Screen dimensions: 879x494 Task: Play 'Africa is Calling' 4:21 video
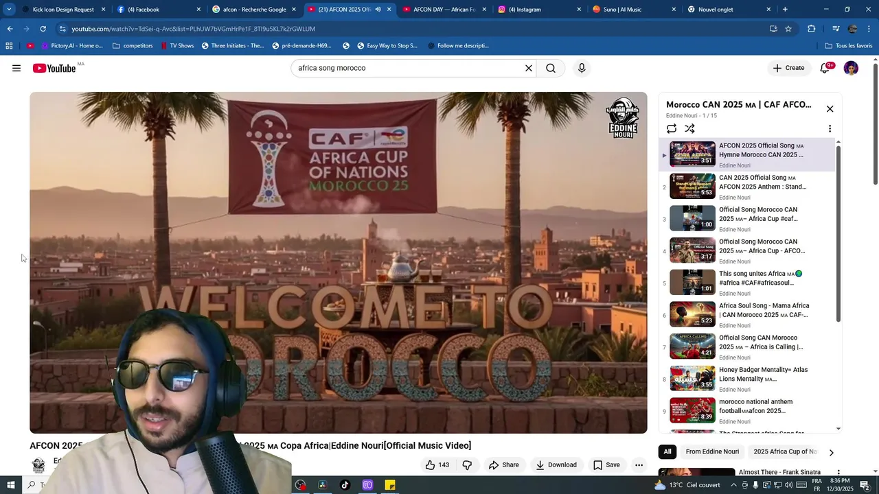tap(747, 346)
